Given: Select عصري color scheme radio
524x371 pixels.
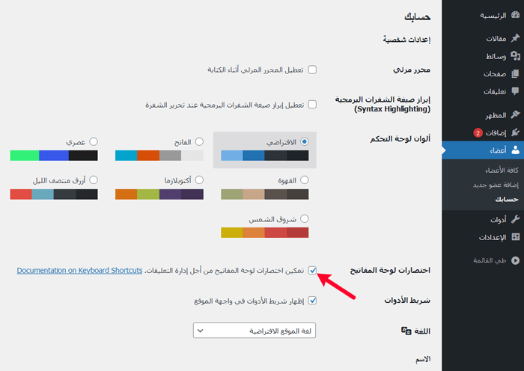Looking at the screenshot, I should point(94,141).
